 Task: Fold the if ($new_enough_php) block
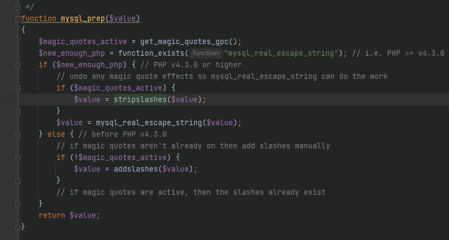point(18,65)
